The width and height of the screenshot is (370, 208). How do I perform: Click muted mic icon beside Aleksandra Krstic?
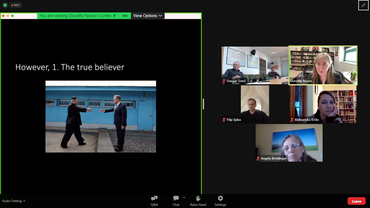point(292,120)
